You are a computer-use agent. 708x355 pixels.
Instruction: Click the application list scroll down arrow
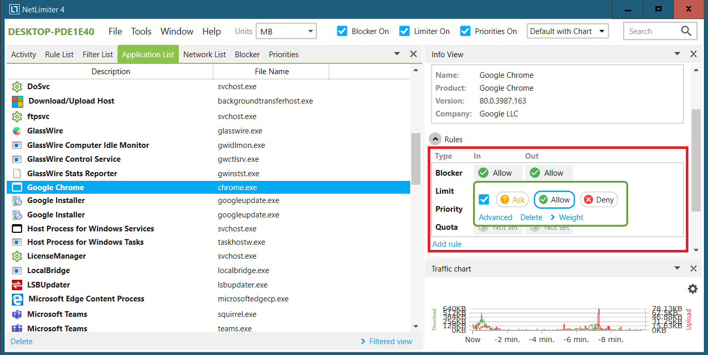[415, 326]
